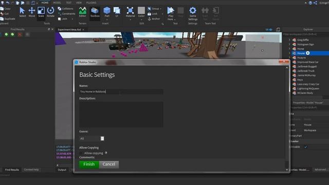Click Cut in the clipboard group
329x185 pixels.
tap(5, 14)
